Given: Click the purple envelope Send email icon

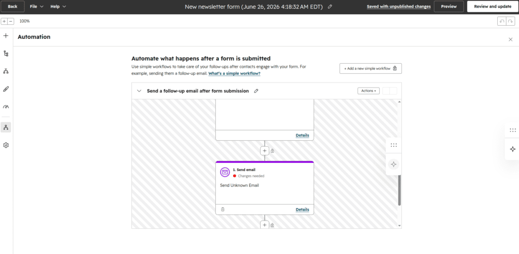Looking at the screenshot, I should click(225, 172).
